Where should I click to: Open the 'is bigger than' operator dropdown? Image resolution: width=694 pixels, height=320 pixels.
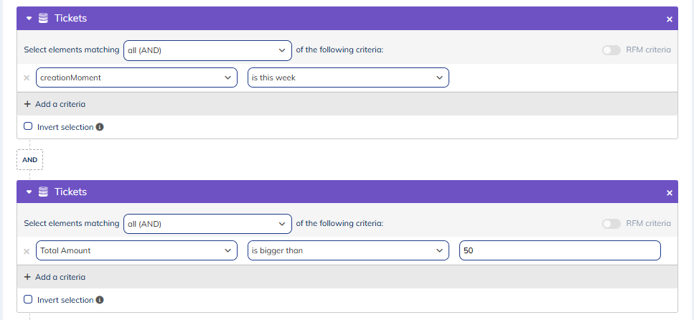click(x=348, y=251)
